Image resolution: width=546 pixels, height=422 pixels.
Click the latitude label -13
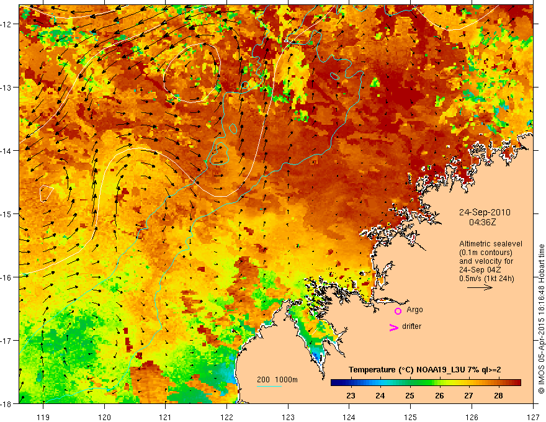pos(7,88)
